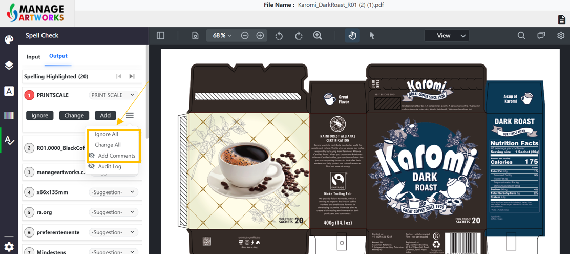570x259 pixels.
Task: Zoom in with the plus icon
Action: [260, 36]
